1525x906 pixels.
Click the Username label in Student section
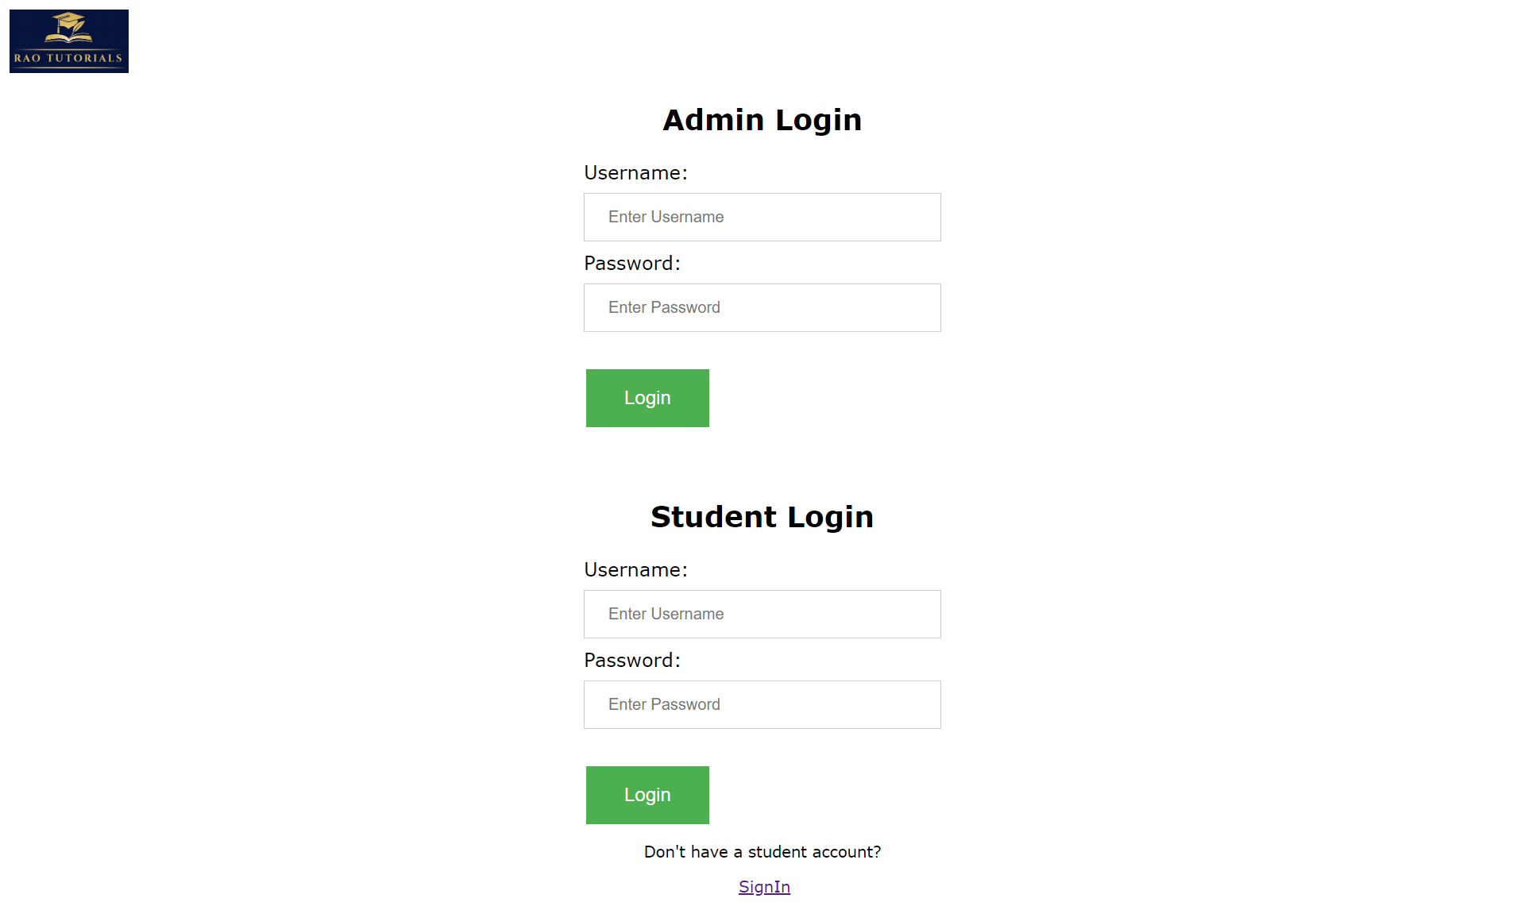coord(635,569)
